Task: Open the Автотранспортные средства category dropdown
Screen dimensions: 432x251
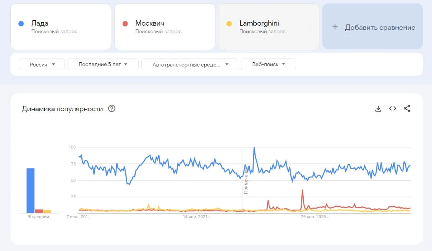Action: [x=190, y=65]
